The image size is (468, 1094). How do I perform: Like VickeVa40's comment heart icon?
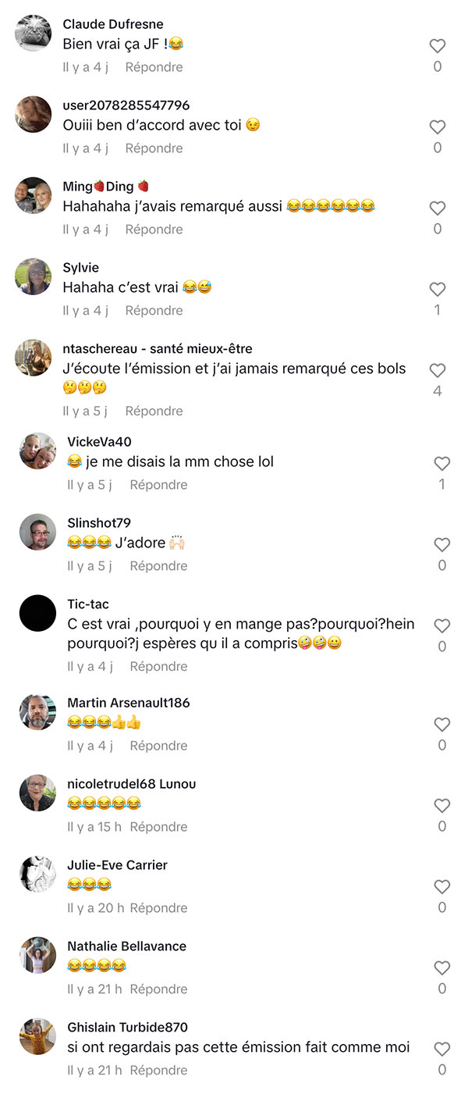coord(442,464)
